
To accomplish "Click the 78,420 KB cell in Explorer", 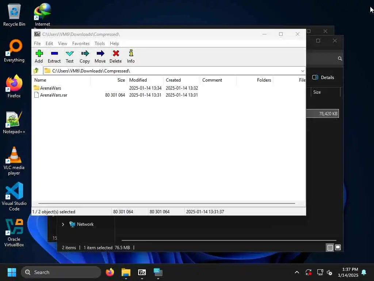I will 328,114.
